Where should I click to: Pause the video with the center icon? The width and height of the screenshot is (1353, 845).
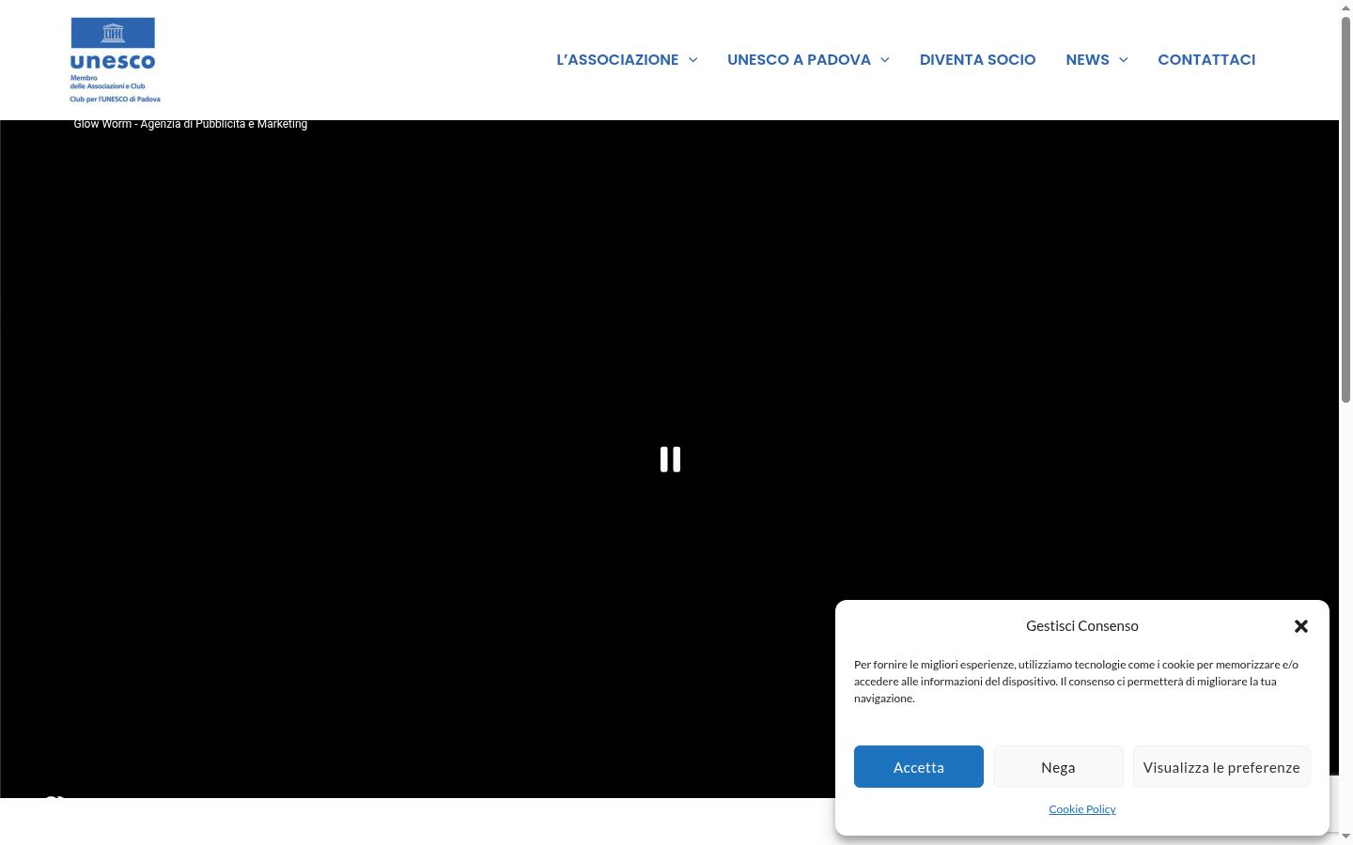pos(670,459)
